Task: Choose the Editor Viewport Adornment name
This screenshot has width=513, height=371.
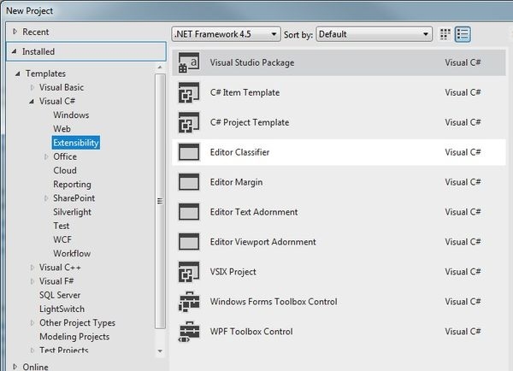Action: [263, 242]
